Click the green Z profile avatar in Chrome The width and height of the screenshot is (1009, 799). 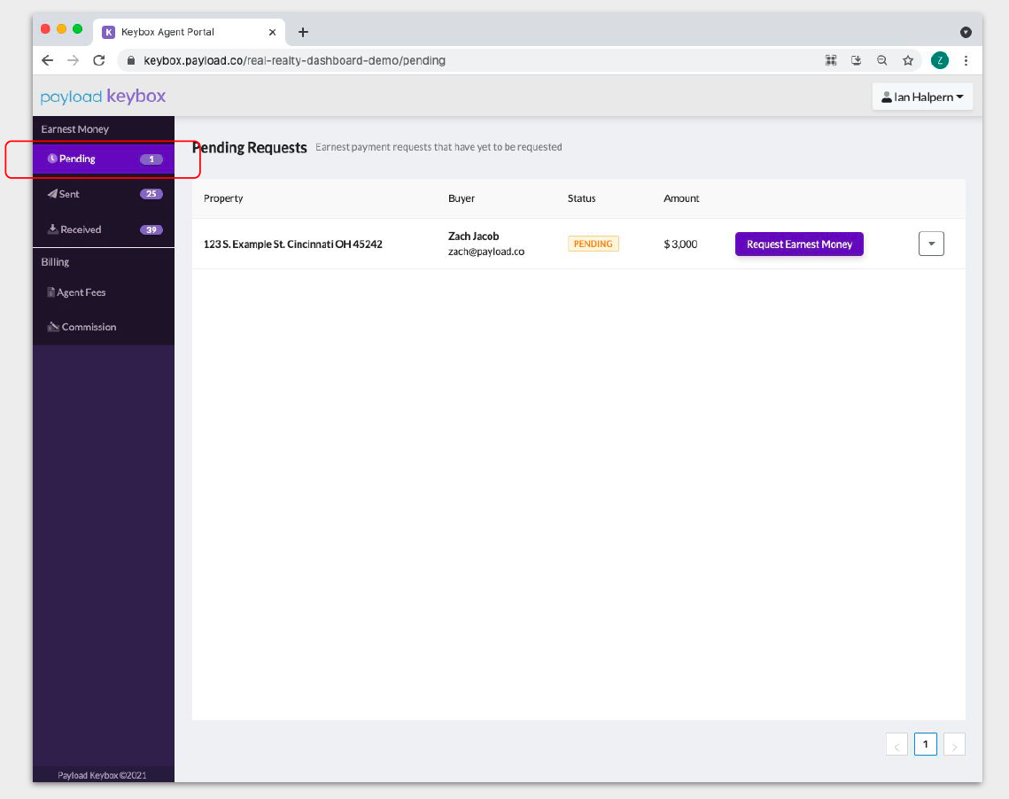point(939,60)
